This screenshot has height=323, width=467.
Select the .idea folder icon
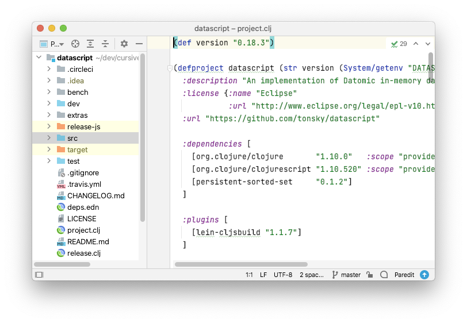pyautogui.click(x=61, y=80)
